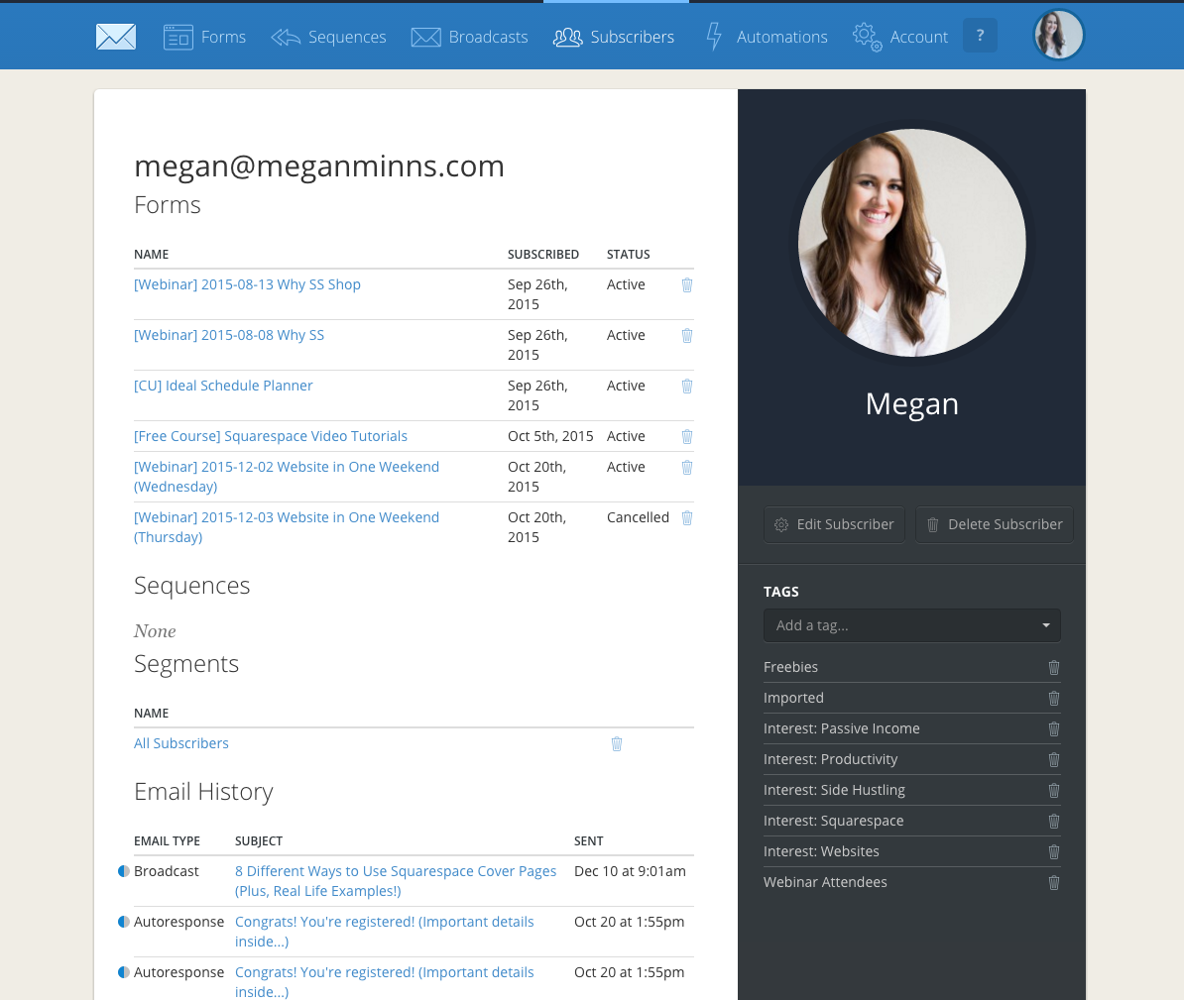Click Megan's large profile photo

pyautogui.click(x=912, y=242)
